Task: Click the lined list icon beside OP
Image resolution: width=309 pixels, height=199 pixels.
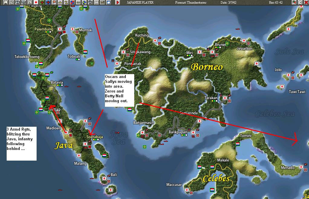Action: [102, 2]
